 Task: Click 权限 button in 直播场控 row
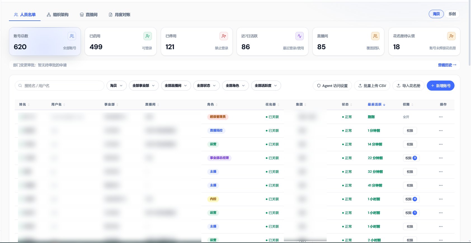click(410, 131)
